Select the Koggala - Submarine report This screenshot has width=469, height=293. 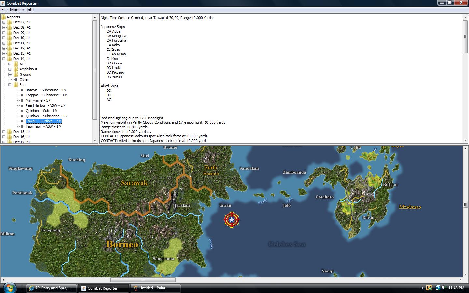pyautogui.click(x=46, y=95)
